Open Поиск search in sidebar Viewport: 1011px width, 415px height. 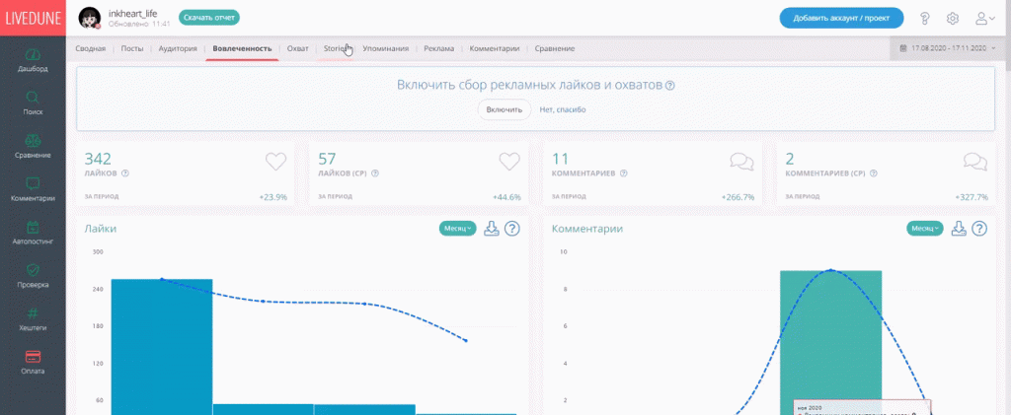click(33, 103)
